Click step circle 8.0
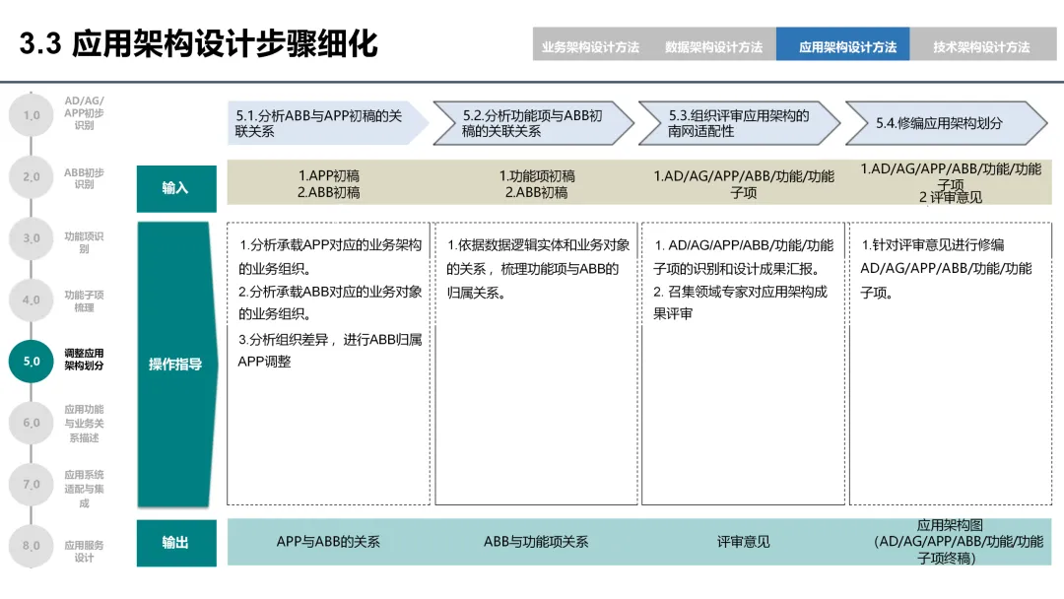 32,546
